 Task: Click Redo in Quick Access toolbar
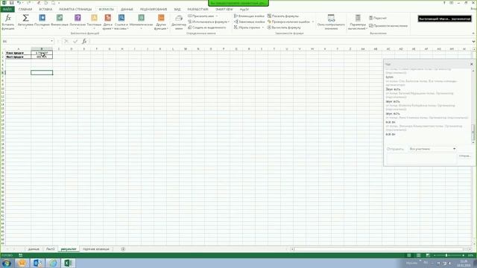coord(28,3)
